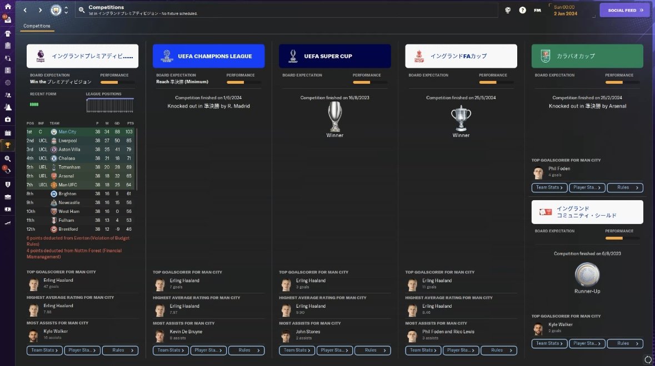This screenshot has width=655, height=366.
Task: Select the Competitions trophy sidebar icon
Action: pos(8,145)
